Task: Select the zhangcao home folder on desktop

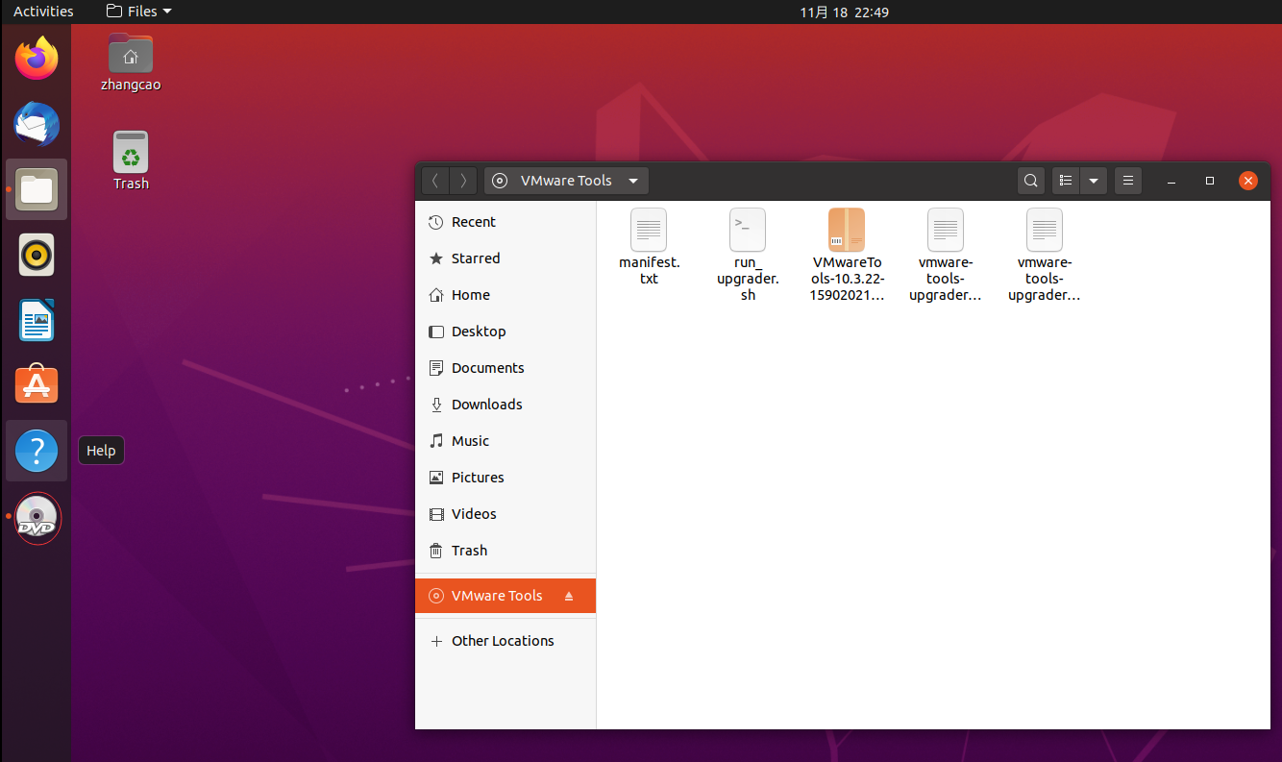Action: coord(131,62)
